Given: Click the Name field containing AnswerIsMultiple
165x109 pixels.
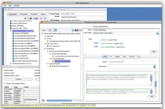Looking at the screenshot, I should (x=126, y=30).
